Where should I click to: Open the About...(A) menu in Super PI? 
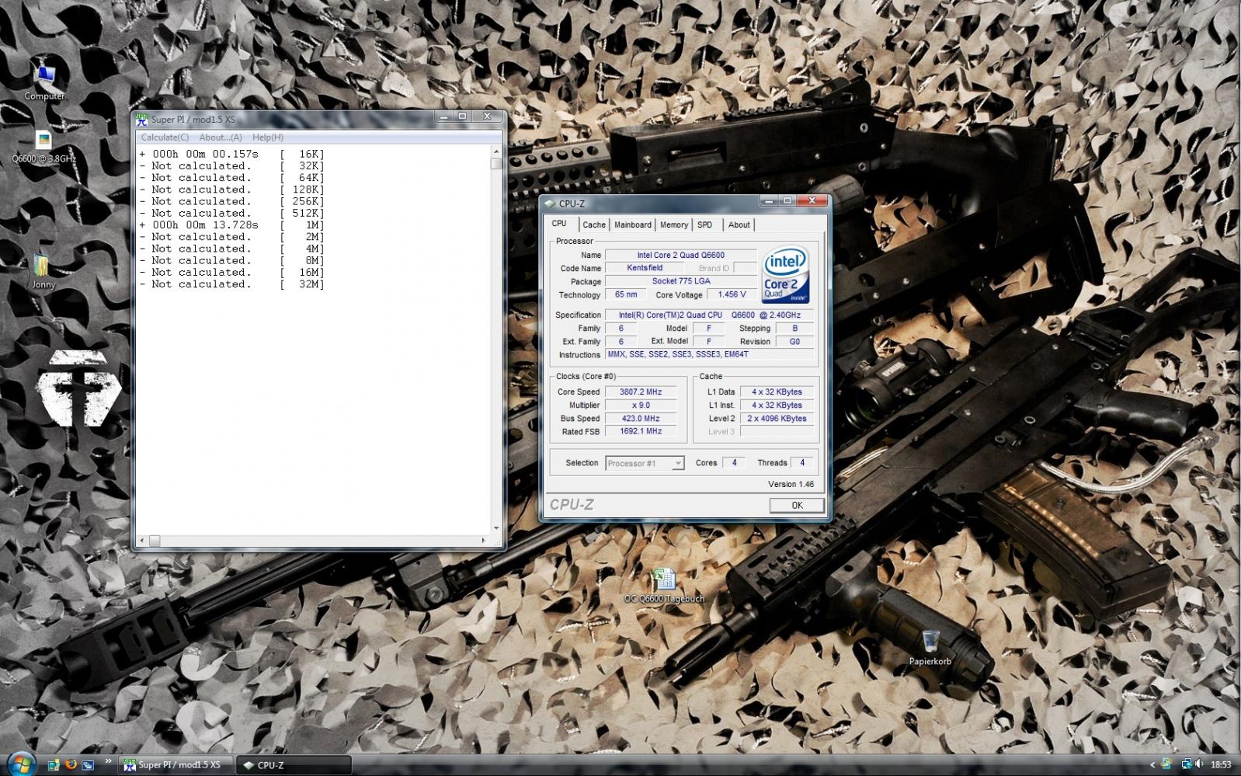point(221,137)
